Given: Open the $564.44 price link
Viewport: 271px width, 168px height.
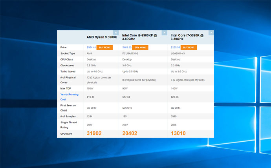Looking at the screenshot, I should 91,47.
